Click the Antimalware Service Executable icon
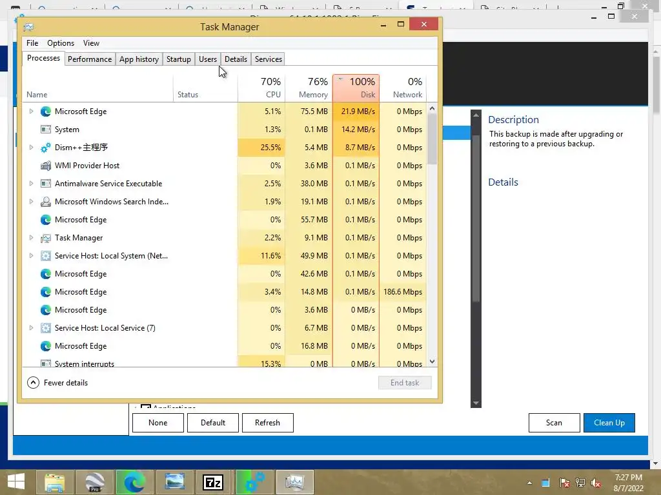The height and width of the screenshot is (495, 661). 46,184
